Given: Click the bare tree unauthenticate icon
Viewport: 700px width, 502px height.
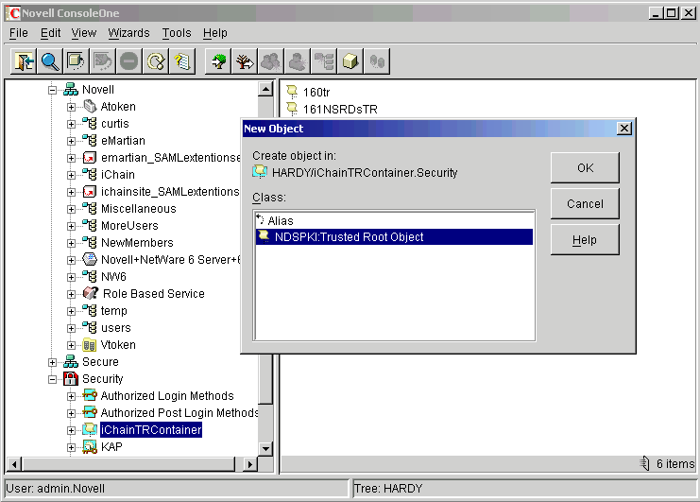Looking at the screenshot, I should pos(245,61).
